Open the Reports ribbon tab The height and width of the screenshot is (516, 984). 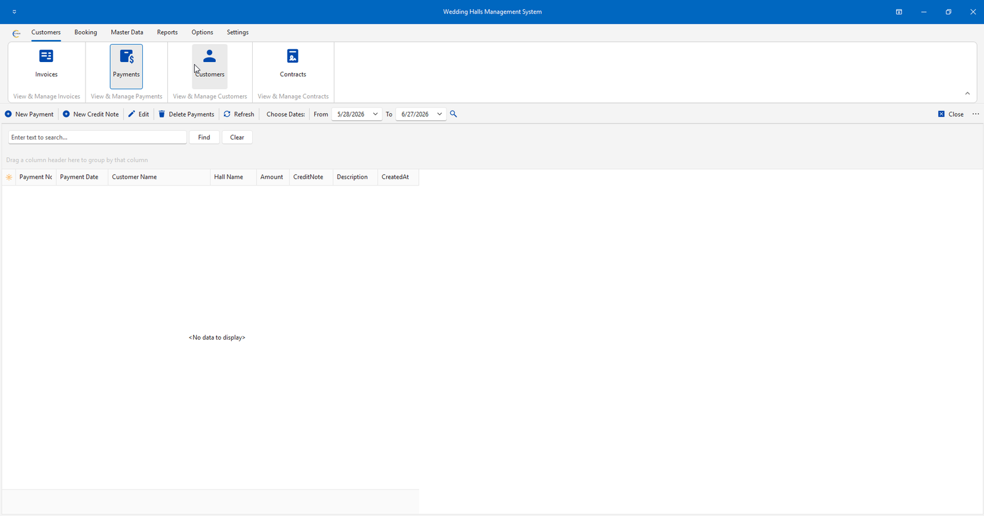click(167, 33)
